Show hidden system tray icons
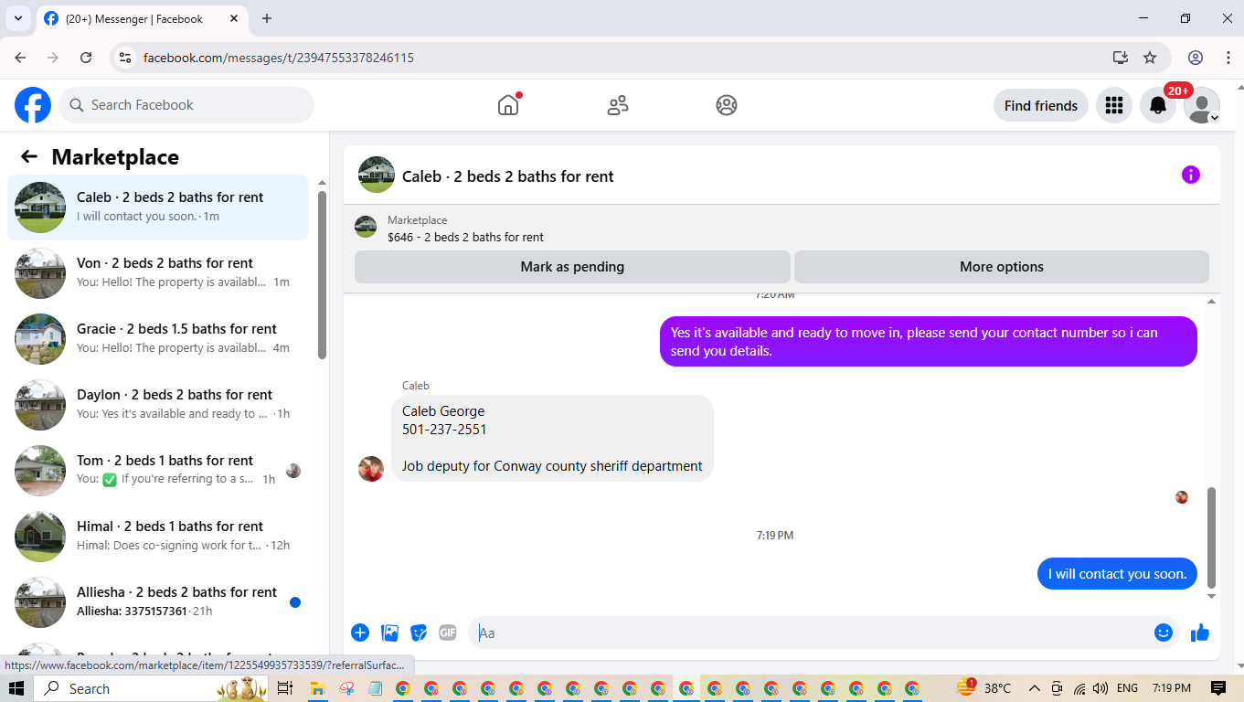The width and height of the screenshot is (1244, 702). [1035, 688]
